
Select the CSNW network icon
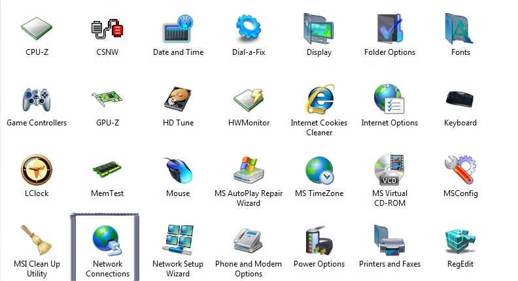click(x=107, y=29)
